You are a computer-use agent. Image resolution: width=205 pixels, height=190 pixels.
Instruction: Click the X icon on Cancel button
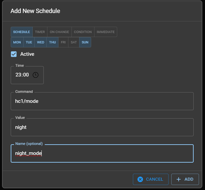140,179
